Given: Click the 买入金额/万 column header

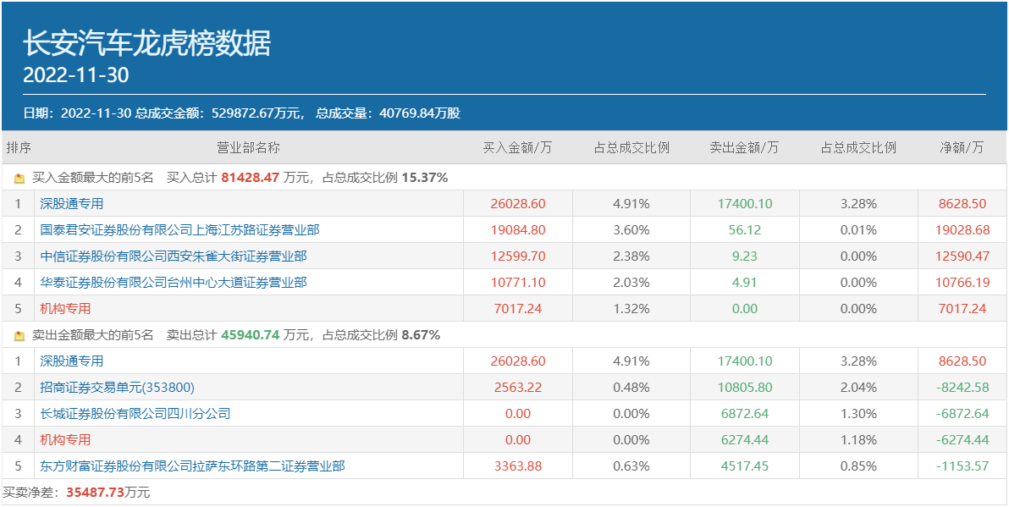Looking at the screenshot, I should (517, 147).
